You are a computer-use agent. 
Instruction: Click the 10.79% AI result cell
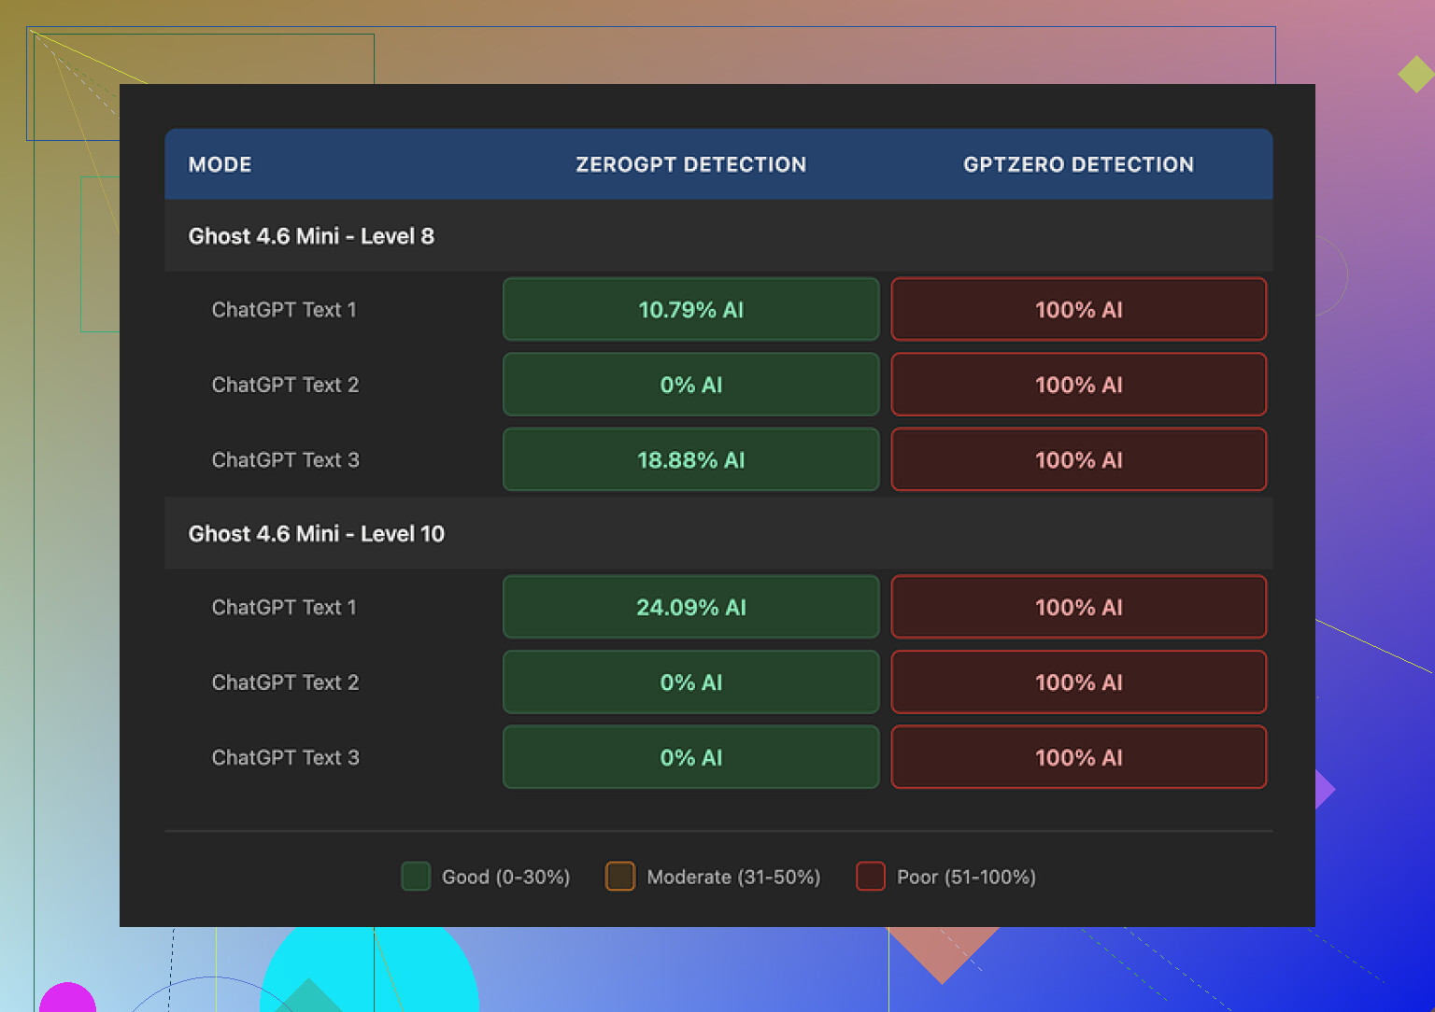[x=690, y=310]
